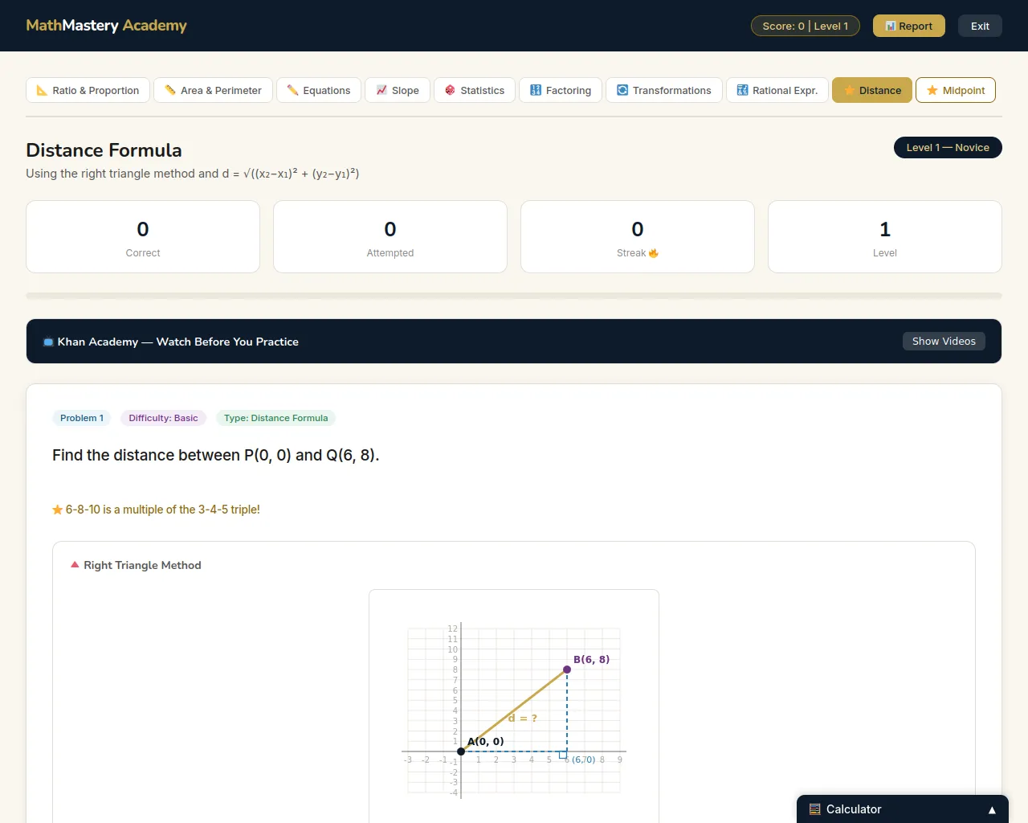Click the session progress bar

click(514, 296)
